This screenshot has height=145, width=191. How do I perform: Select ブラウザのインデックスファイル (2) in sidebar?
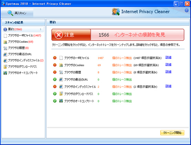click(x=23, y=61)
